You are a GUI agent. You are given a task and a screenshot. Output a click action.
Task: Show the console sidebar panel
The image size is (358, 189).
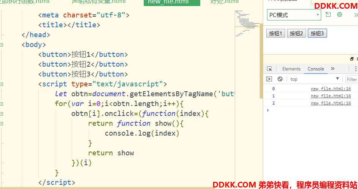(x=269, y=79)
